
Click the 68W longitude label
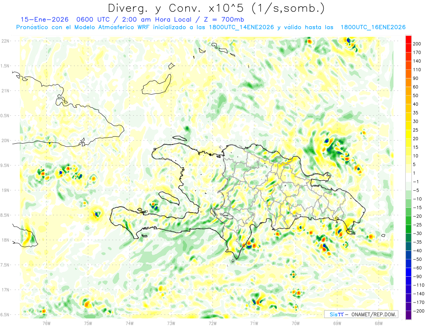tap(379, 323)
